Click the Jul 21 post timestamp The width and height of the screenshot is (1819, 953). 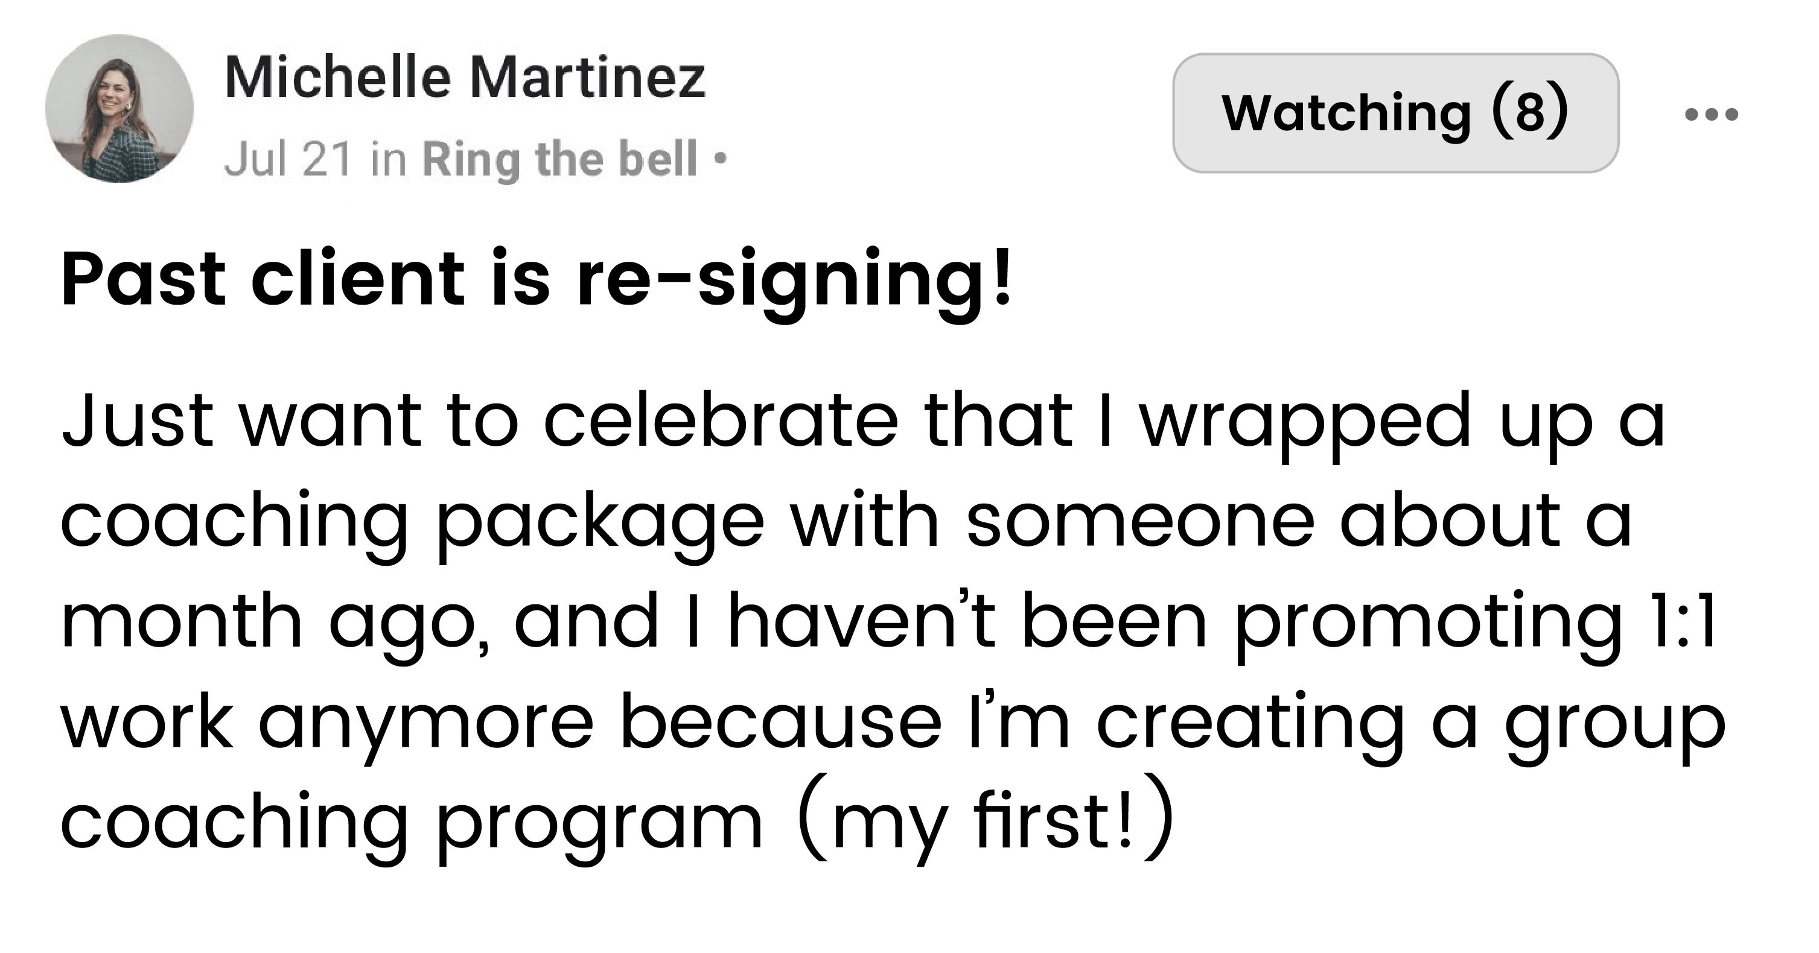pyautogui.click(x=288, y=160)
